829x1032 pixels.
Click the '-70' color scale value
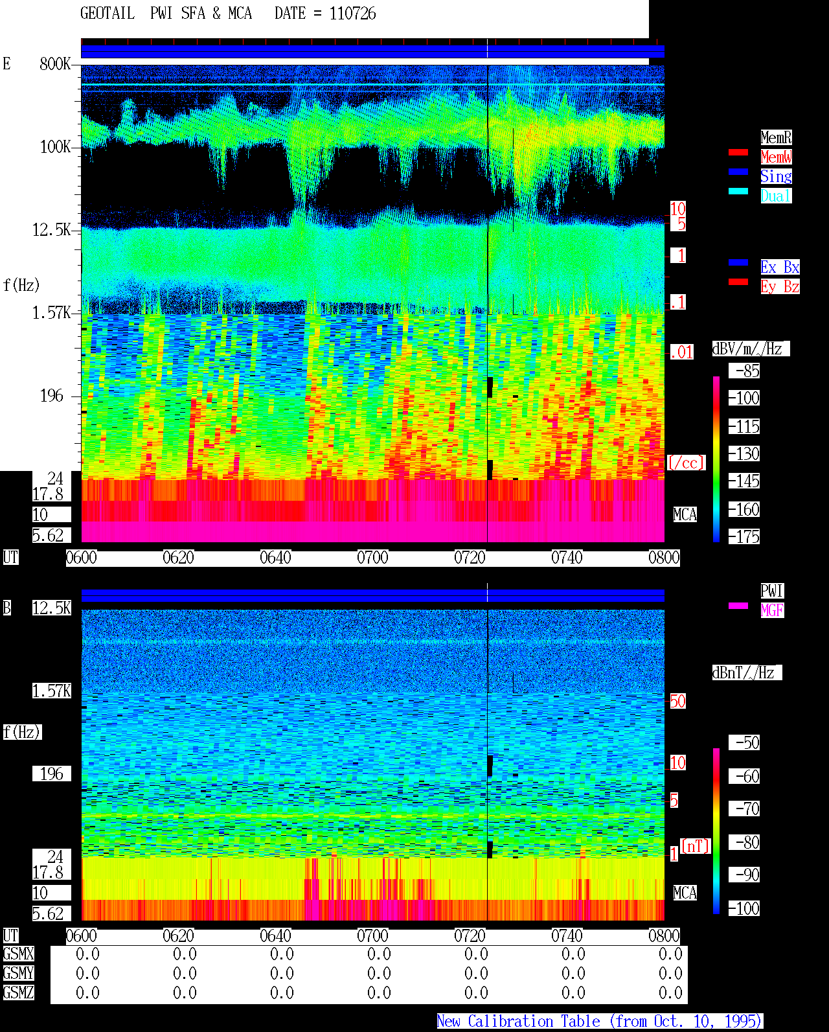coord(744,808)
